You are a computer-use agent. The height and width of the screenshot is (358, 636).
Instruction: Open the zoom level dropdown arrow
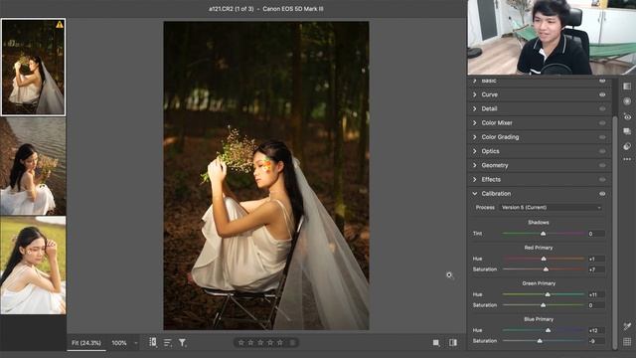[x=136, y=343]
